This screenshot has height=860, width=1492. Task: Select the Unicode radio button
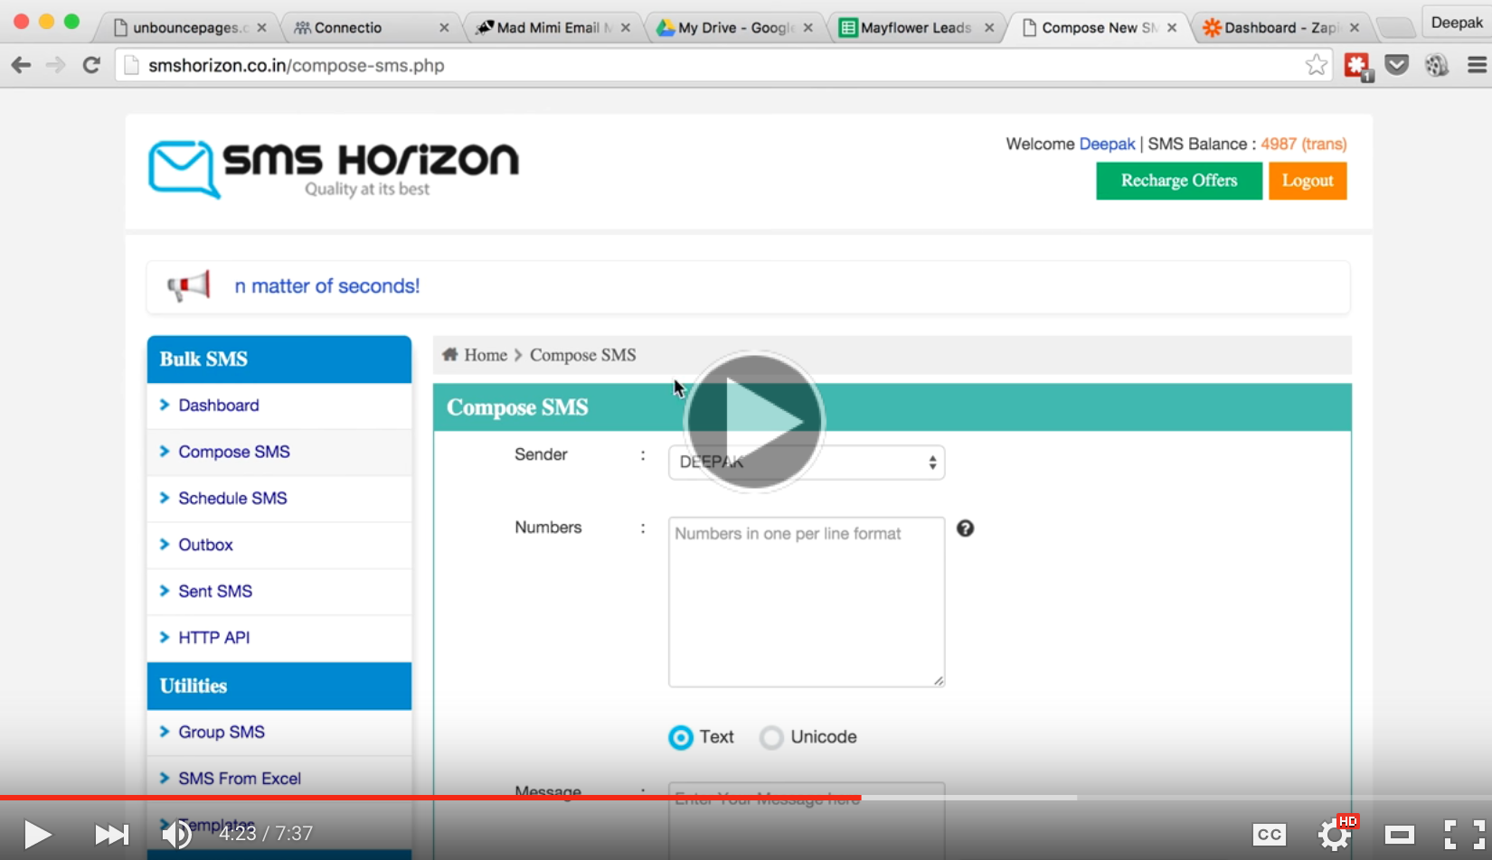[771, 738]
